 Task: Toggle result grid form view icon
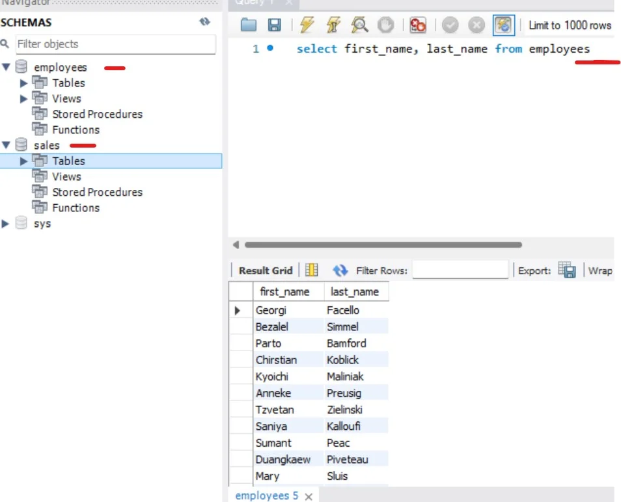312,271
